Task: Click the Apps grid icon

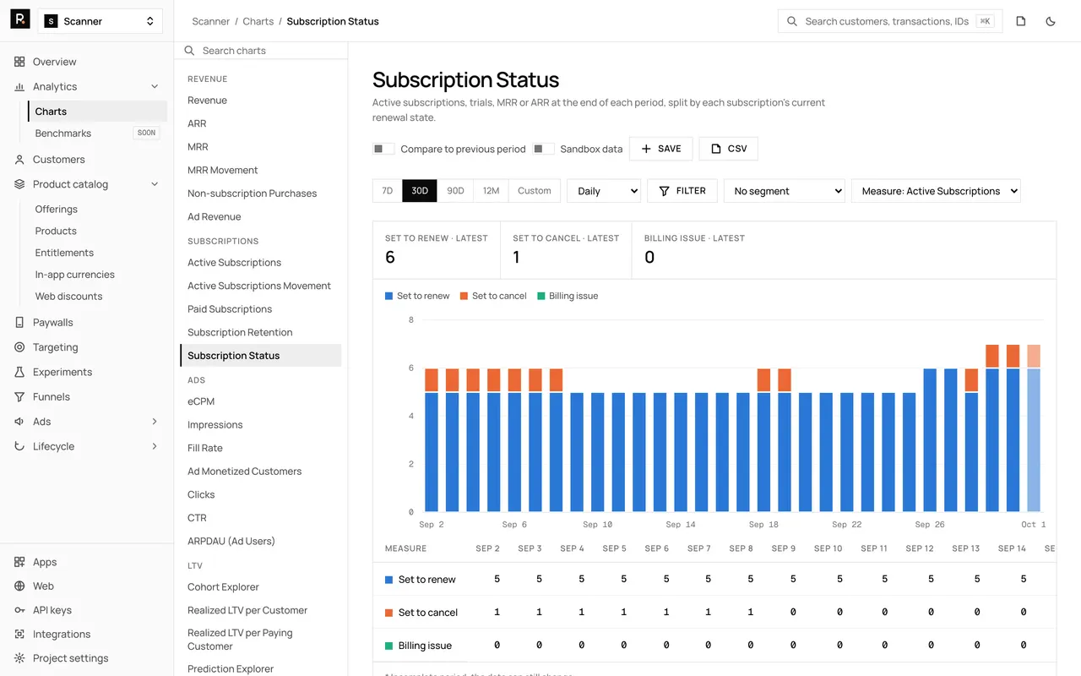Action: coord(19,562)
